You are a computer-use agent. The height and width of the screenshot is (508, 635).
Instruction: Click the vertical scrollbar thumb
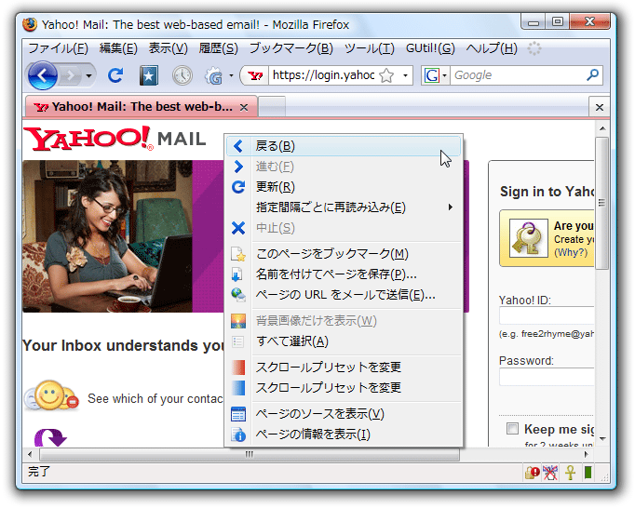tap(602, 203)
